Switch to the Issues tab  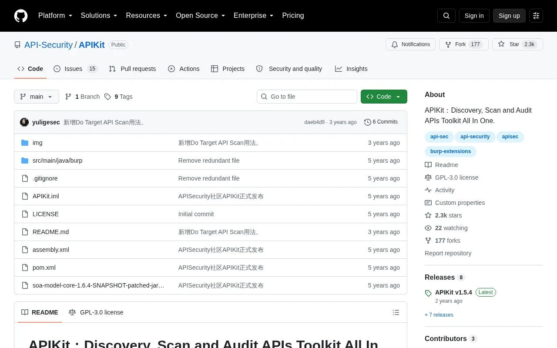coord(76,69)
